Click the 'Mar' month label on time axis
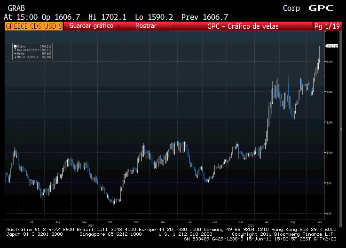This screenshot has height=248, width=346. pyautogui.click(x=241, y=222)
